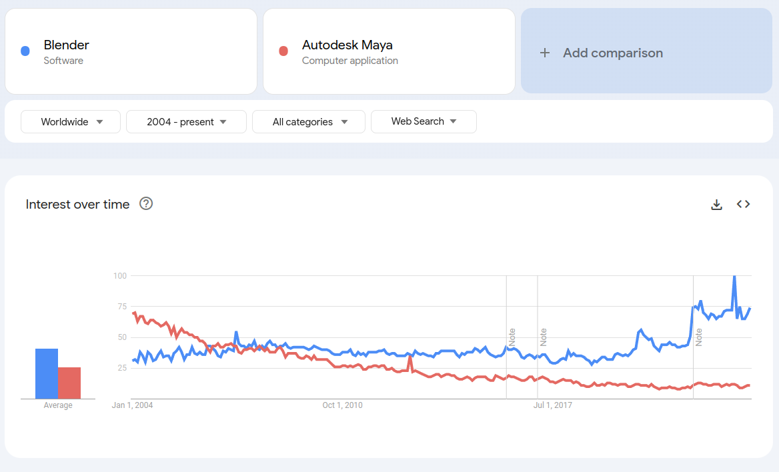Viewport: 779px width, 472px height.
Task: Open the Worldwide region dropdown
Action: (x=71, y=122)
